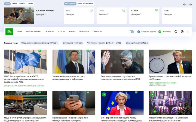The image size is (196, 122).
Task: Read headline Приехавших в Россию мигрантов
Action: pos(70,119)
